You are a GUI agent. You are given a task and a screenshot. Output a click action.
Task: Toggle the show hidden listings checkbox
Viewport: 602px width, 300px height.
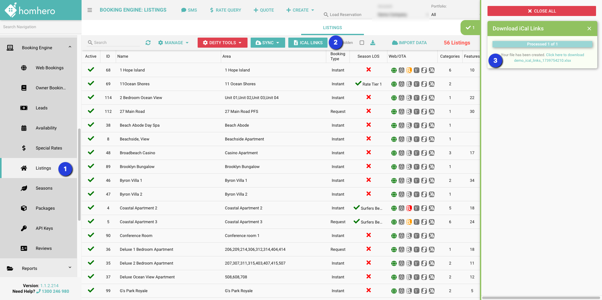click(x=362, y=43)
